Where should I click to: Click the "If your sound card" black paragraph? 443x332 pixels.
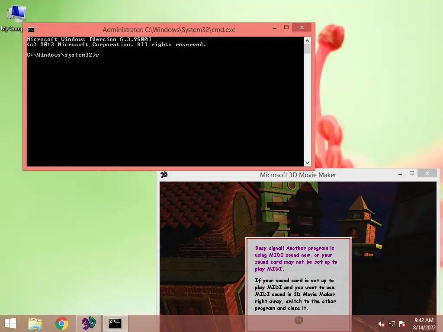click(295, 294)
